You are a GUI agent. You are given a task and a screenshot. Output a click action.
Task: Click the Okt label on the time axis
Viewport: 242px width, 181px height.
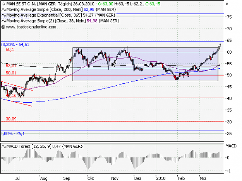(91, 178)
